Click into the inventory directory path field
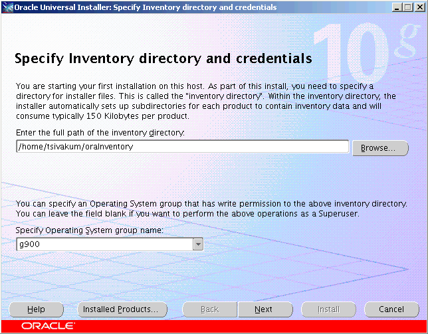Screen dimensions: 428x334 click(x=182, y=147)
